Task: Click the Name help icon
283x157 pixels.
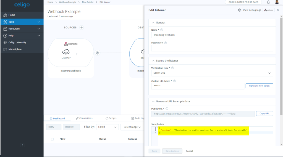Action: coord(161,30)
